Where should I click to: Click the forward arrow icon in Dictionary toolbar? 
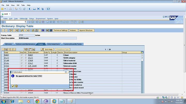pyautogui.click(x=6, y=30)
